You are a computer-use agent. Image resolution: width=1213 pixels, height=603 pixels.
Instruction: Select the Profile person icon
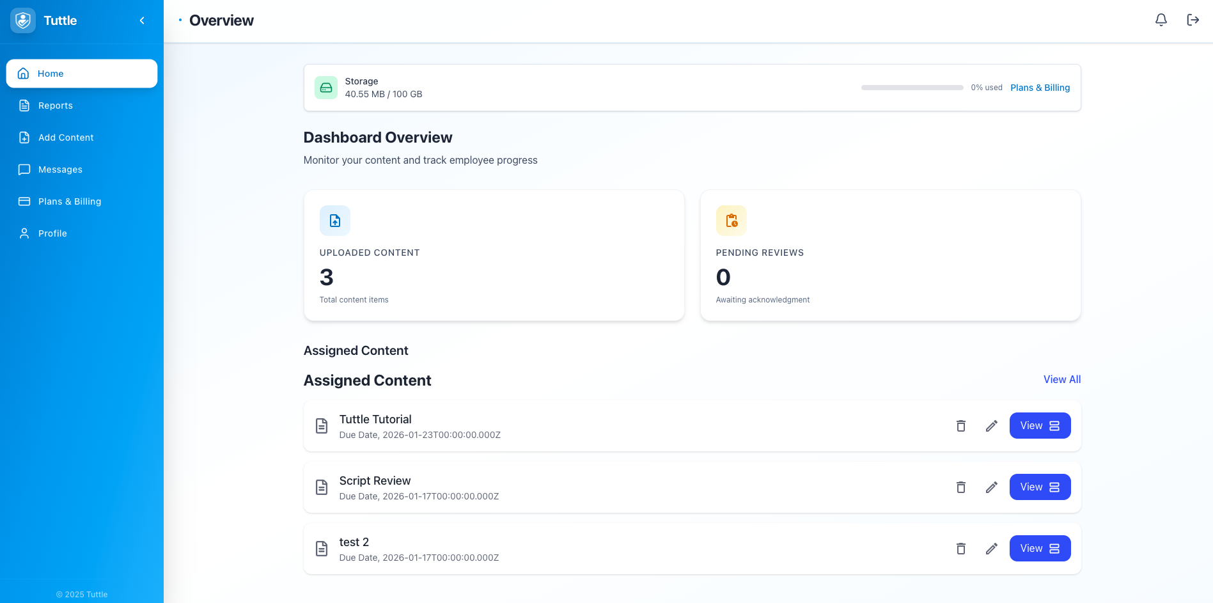tap(24, 233)
